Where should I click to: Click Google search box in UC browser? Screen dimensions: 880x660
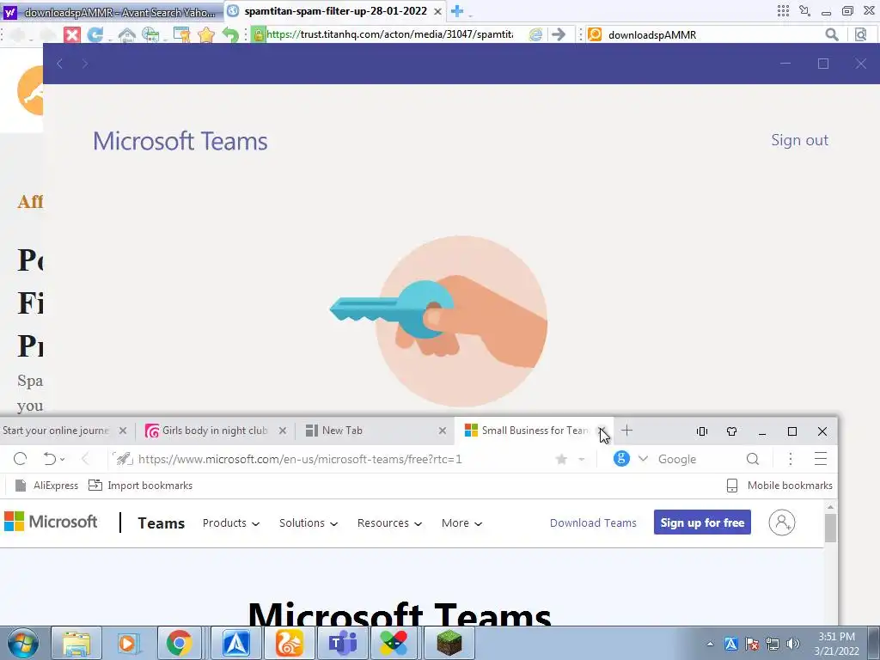click(699, 459)
